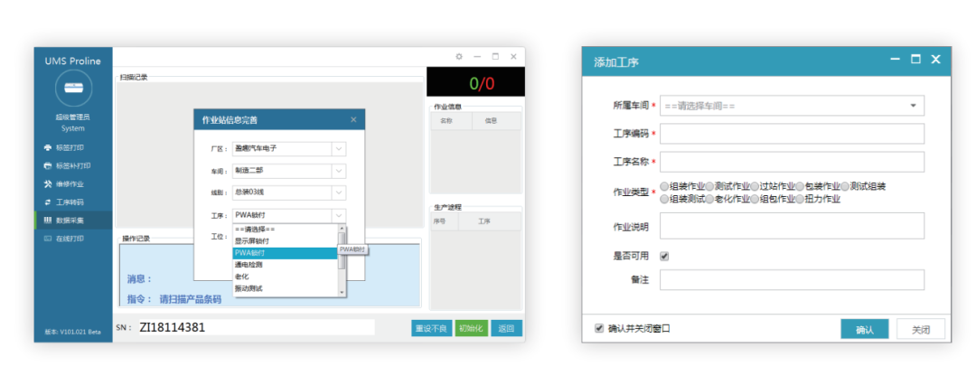Open 标签补打印 sidebar menu item
The width and height of the screenshot is (976, 366).
click(73, 166)
